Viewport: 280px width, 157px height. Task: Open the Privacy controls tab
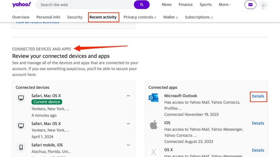tap(140, 17)
